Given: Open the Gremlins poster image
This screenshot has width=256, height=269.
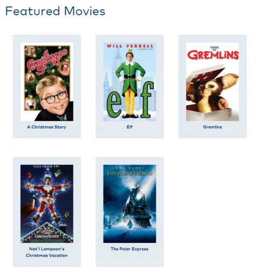Looking at the screenshot, I should click(212, 82).
